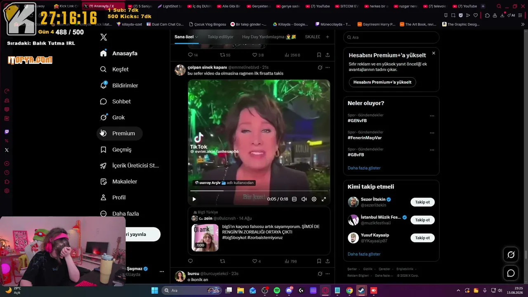Open Opera GX sidebar settings gear
The image size is (528, 297).
(x=7, y=191)
